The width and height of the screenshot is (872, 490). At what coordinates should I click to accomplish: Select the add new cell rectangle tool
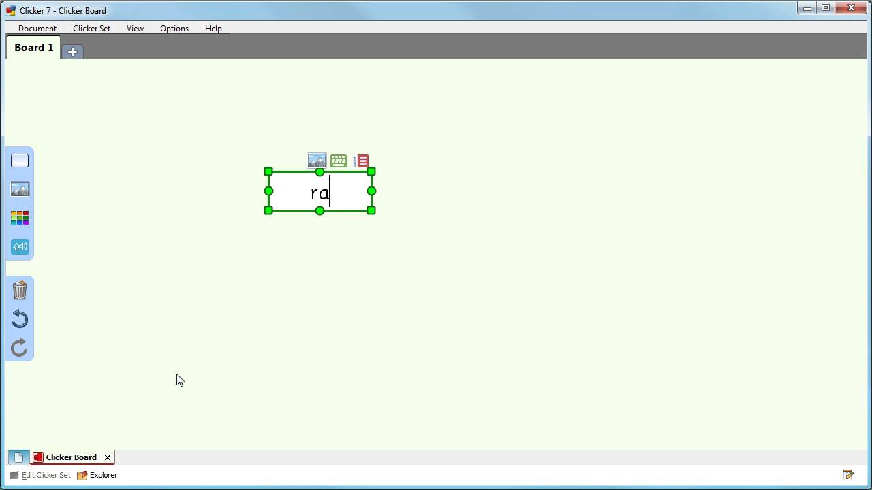point(20,161)
